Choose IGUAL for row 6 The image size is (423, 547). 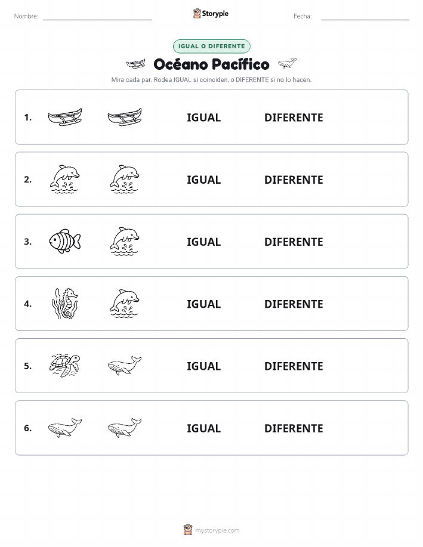[204, 428]
